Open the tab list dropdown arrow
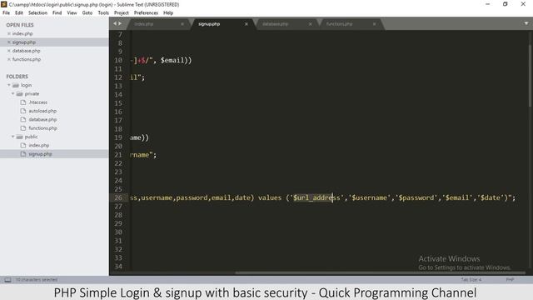 pos(526,23)
